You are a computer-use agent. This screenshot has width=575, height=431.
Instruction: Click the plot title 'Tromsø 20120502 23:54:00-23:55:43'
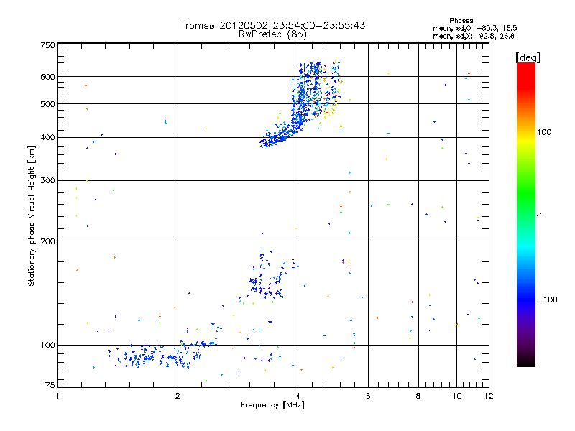point(272,25)
